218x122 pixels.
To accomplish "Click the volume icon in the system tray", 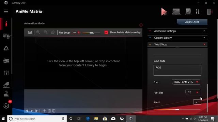I will pyautogui.click(x=195, y=119).
